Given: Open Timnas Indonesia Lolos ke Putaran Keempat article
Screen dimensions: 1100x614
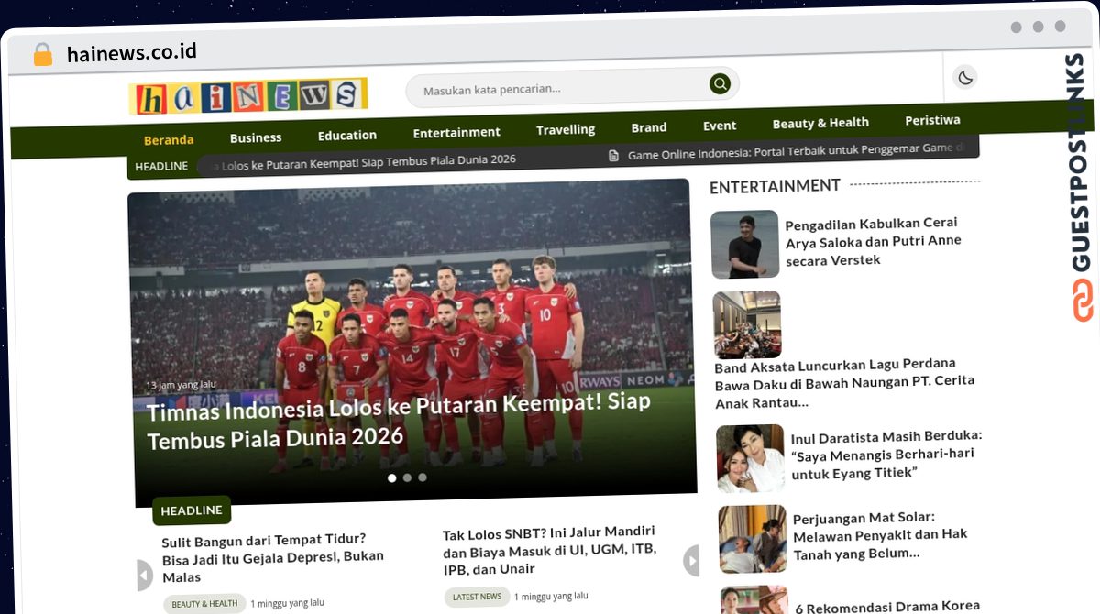Looking at the screenshot, I should click(x=399, y=421).
